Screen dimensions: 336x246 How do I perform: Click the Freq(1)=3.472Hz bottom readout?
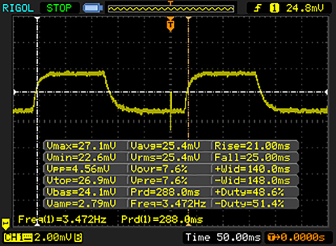coord(62,219)
